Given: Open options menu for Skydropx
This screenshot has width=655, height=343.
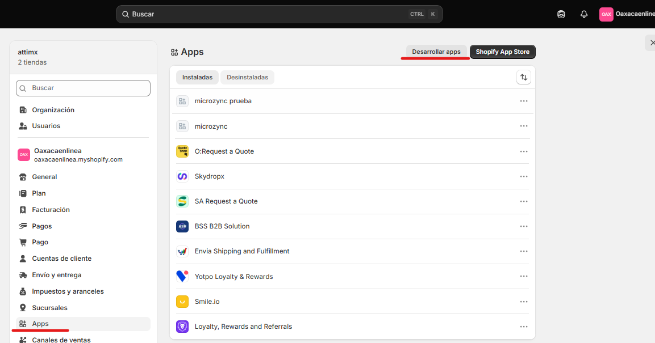Looking at the screenshot, I should (x=523, y=176).
